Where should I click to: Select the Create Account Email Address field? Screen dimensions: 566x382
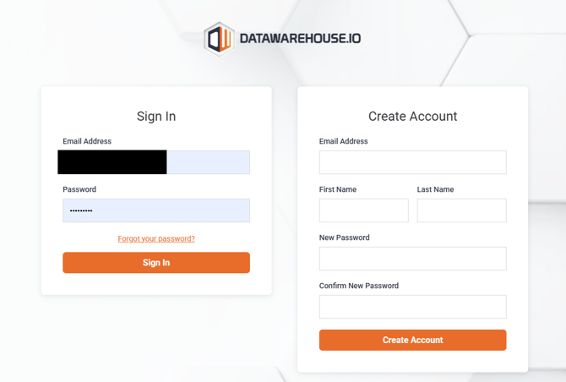click(412, 162)
